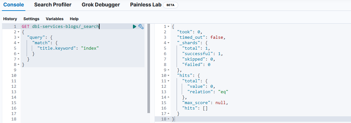Viewport: 351px width, 123px height.
Task: Open the Grok Debugger tab
Action: click(101, 5)
